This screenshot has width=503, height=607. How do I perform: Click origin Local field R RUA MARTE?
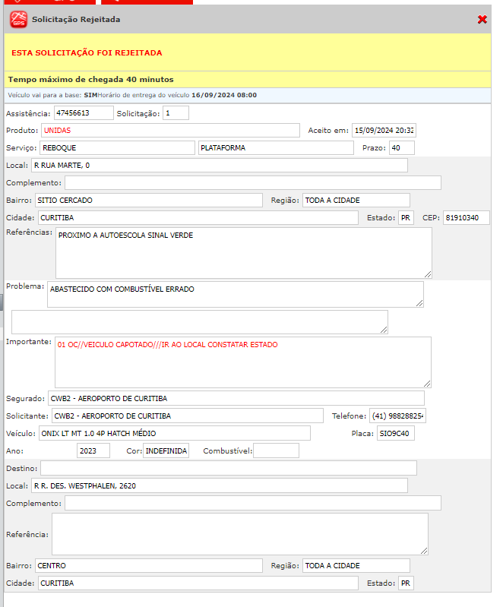coord(220,166)
